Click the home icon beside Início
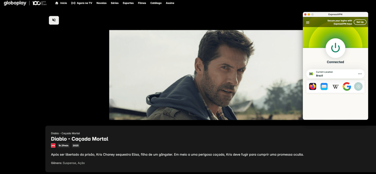The width and height of the screenshot is (376, 174). tap(57, 3)
